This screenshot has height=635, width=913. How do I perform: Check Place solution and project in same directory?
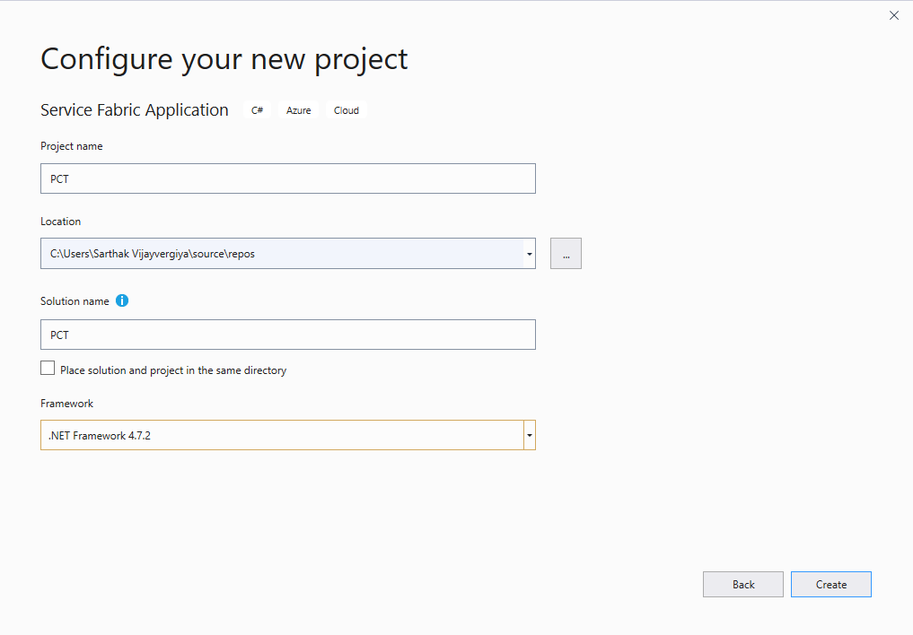(48, 368)
